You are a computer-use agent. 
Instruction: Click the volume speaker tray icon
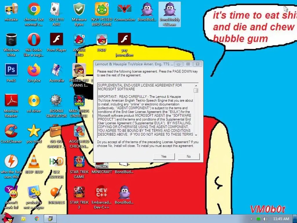265,219
